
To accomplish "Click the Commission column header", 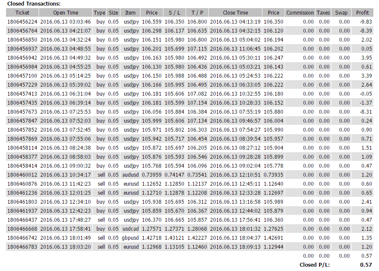I will pos(300,13).
